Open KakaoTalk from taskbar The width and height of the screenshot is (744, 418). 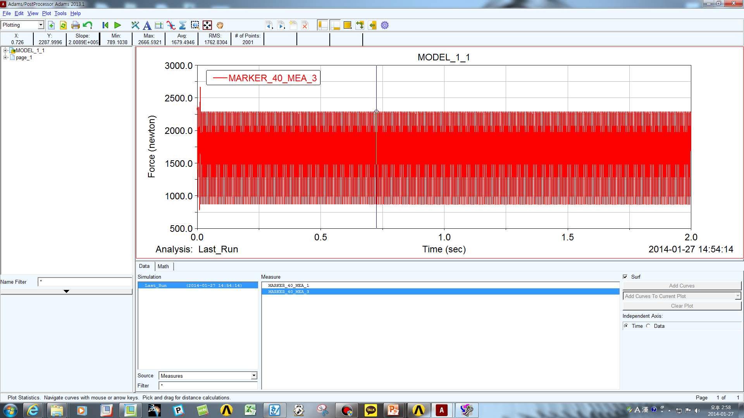click(x=371, y=410)
